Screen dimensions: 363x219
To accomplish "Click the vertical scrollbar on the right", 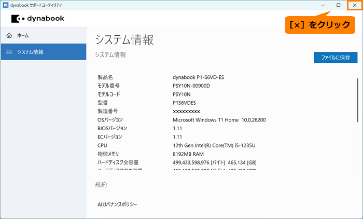I will (357, 99).
